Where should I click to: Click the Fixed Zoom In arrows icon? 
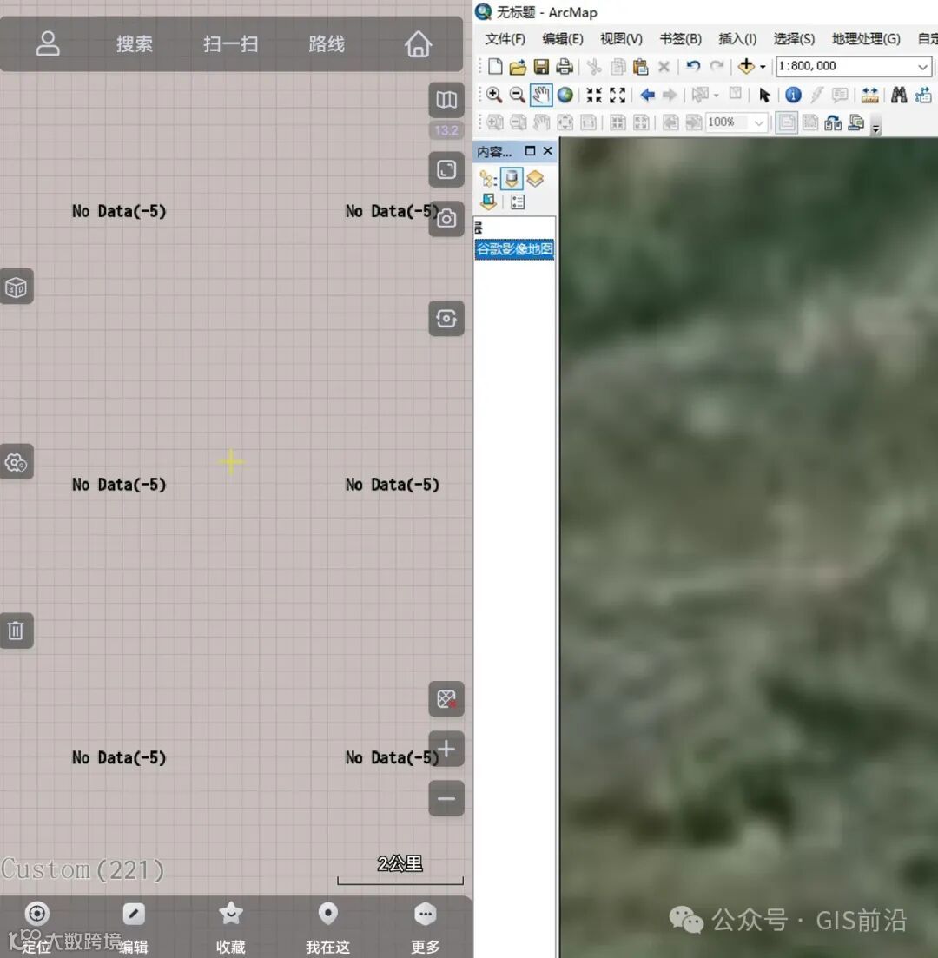point(594,95)
